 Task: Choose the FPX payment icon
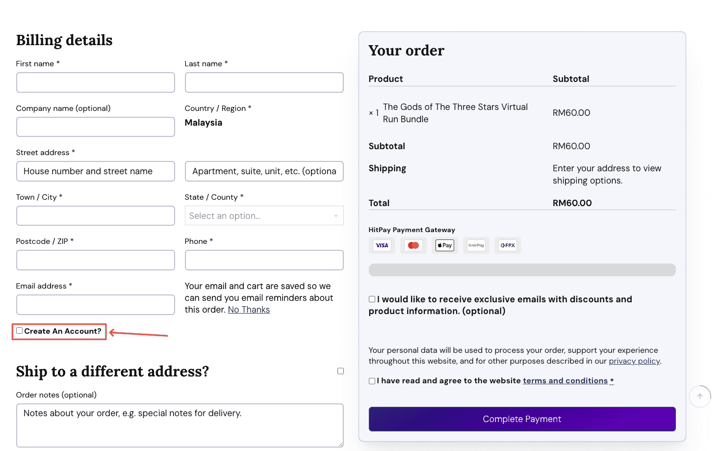click(508, 245)
